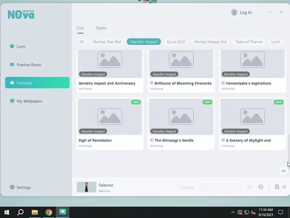The height and width of the screenshot is (218, 290).
Task: Click the title Genshin Impact 2nd Anniversary
Action: point(107,83)
